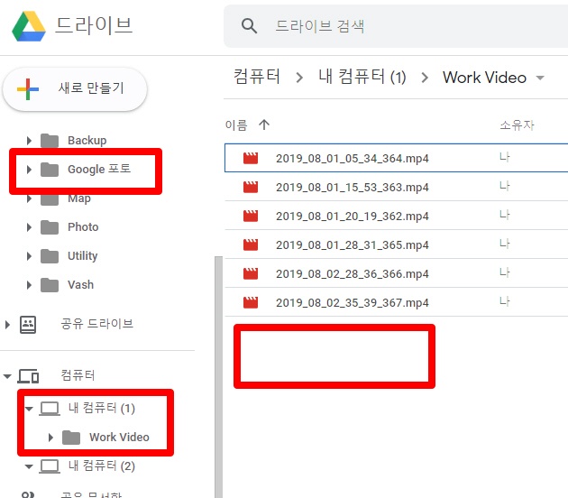Expand the Backup folder tree arrow

point(30,141)
